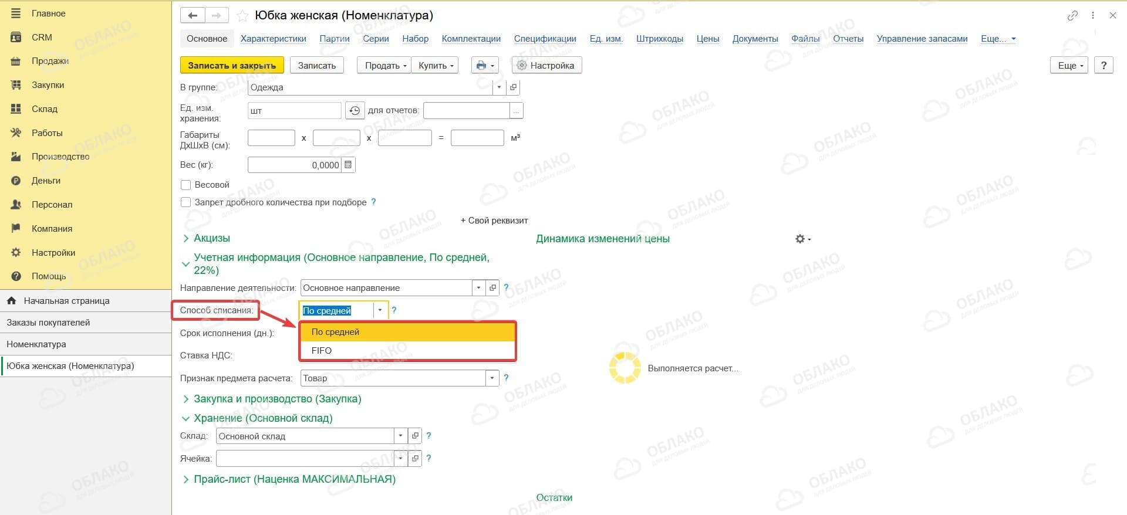Open Деньги sidebar section

[46, 181]
